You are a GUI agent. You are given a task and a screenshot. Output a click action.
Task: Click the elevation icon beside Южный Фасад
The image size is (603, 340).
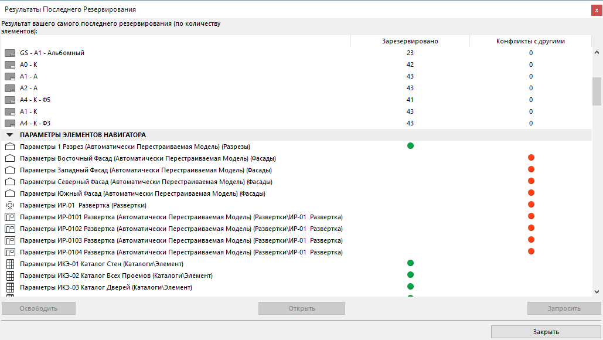coord(9,193)
